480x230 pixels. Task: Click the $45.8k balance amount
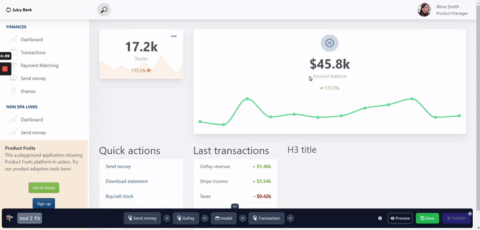(x=329, y=64)
